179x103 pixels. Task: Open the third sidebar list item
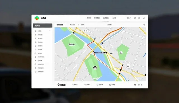[39, 38]
